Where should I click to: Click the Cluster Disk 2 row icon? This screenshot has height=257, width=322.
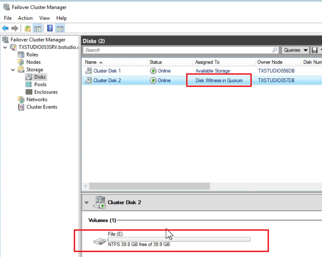89,80
